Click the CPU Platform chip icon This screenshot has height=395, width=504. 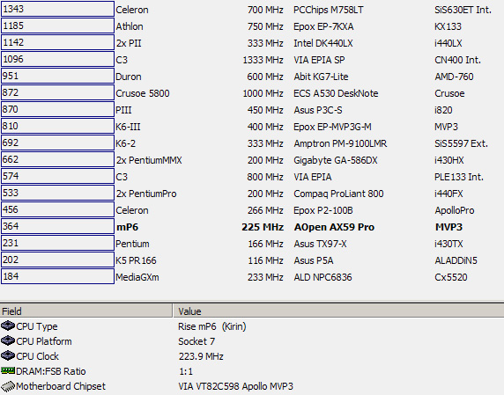pyautogui.click(x=8, y=340)
